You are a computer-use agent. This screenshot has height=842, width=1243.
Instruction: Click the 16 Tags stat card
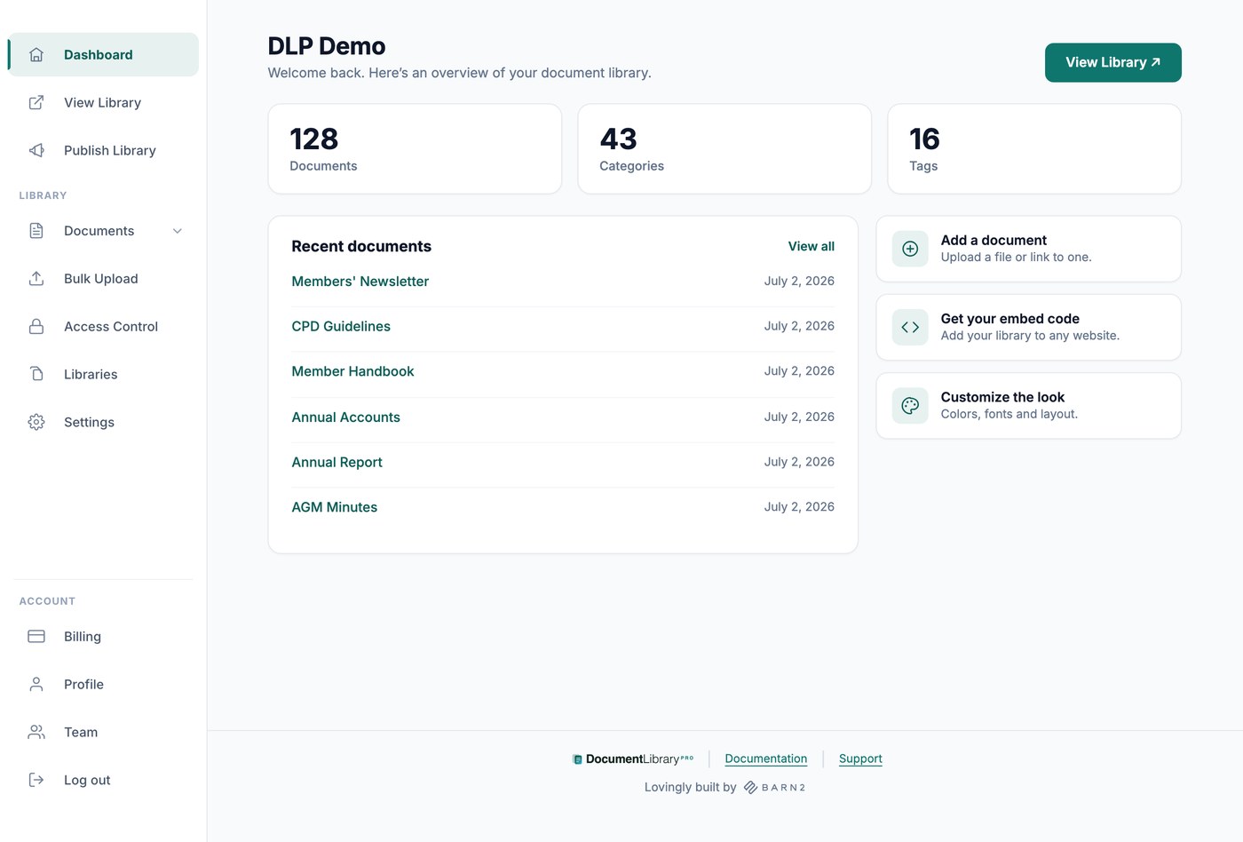point(1034,149)
